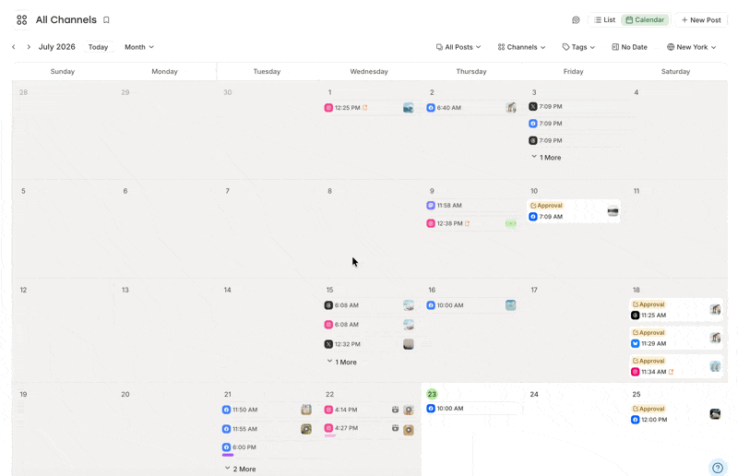
Task: Open thumbnail of 6:40 AM July 2 post
Action: click(x=511, y=108)
